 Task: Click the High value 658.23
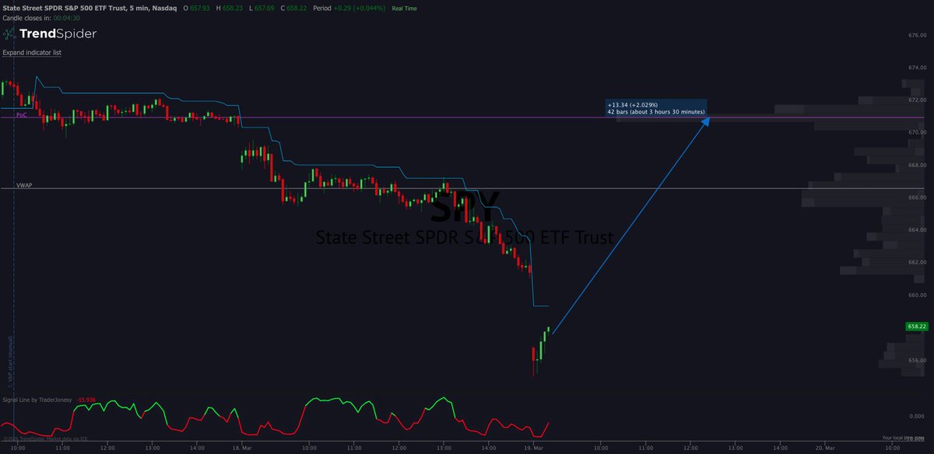coord(232,8)
